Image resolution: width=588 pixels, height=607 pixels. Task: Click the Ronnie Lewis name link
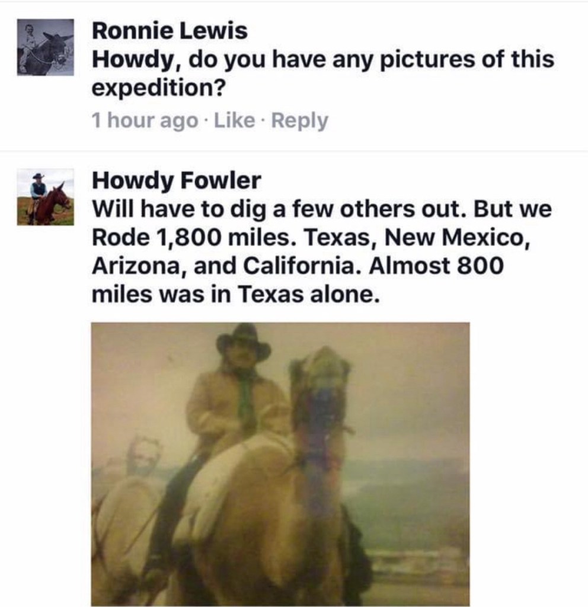point(170,31)
